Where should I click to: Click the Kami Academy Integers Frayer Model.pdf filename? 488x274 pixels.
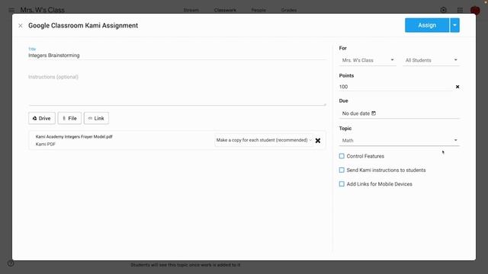pyautogui.click(x=74, y=137)
